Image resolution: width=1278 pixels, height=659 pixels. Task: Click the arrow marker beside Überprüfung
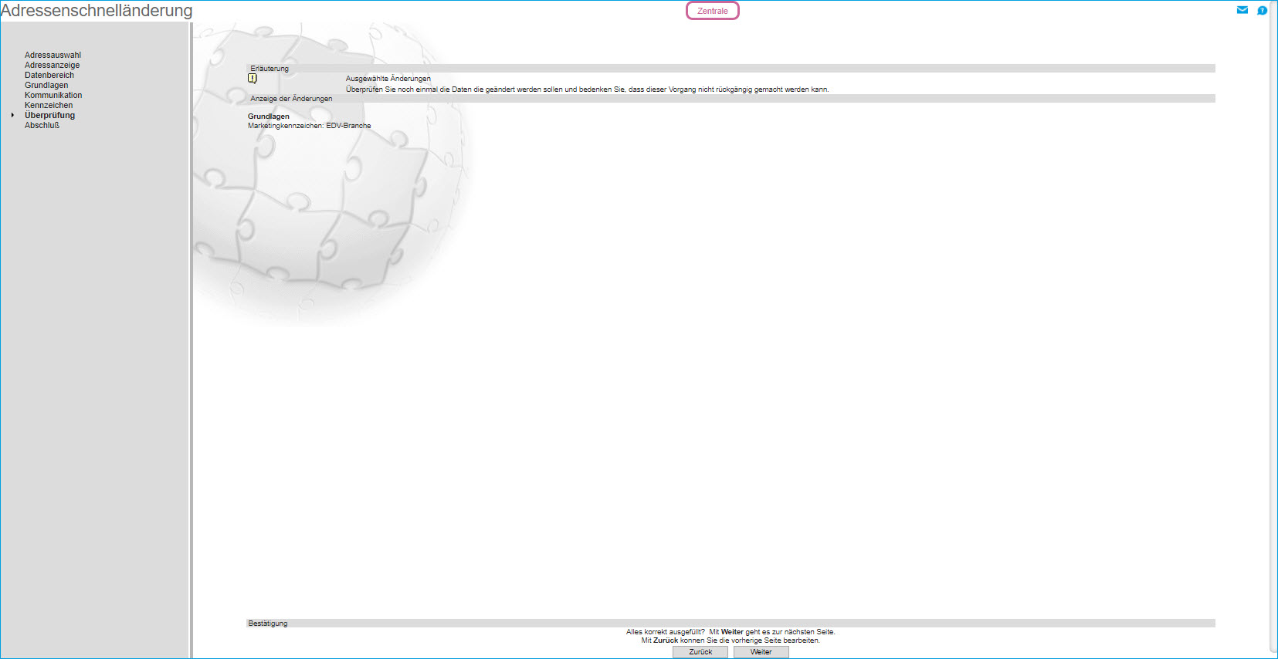13,115
